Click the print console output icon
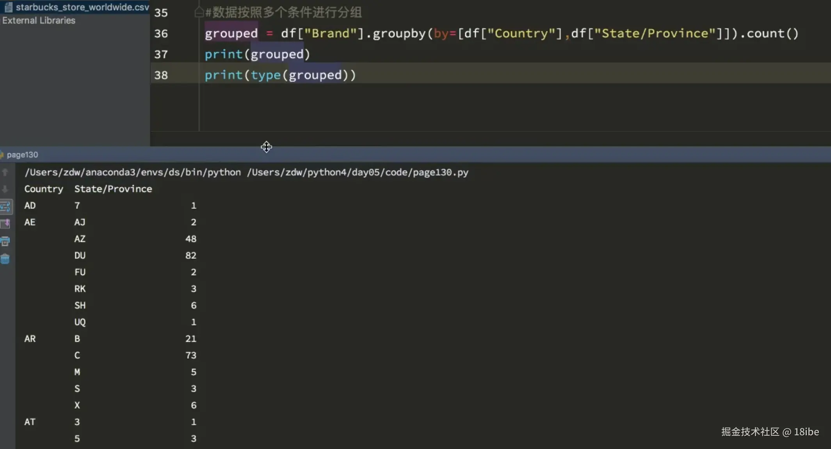831x449 pixels. 5,241
